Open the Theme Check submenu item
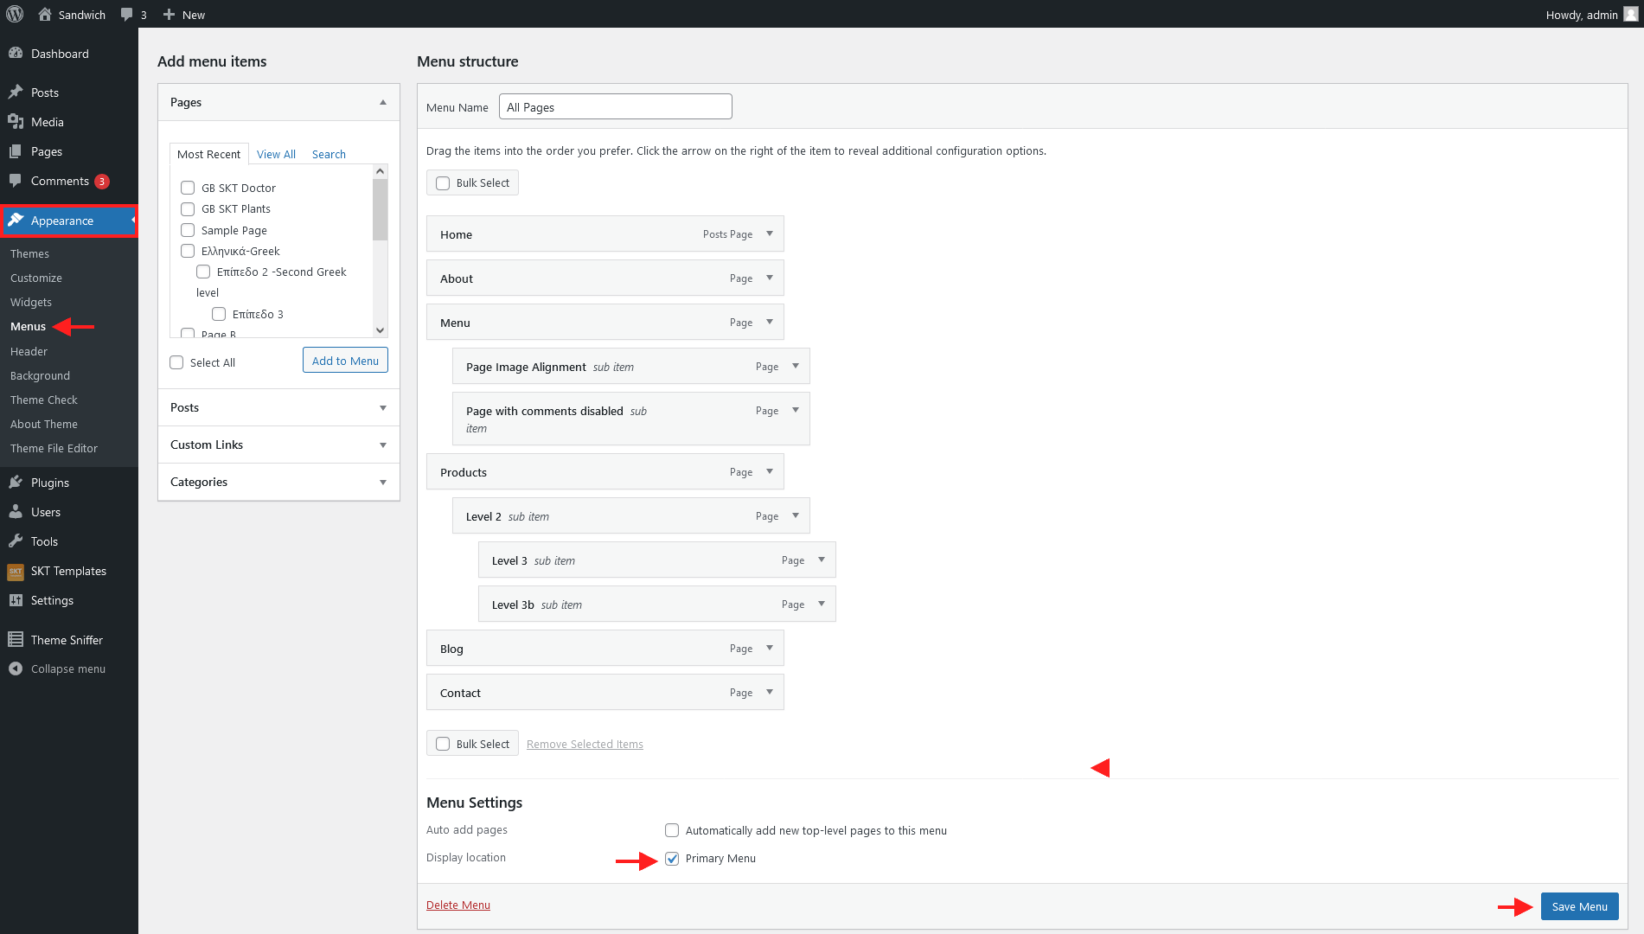The image size is (1644, 934). point(44,400)
